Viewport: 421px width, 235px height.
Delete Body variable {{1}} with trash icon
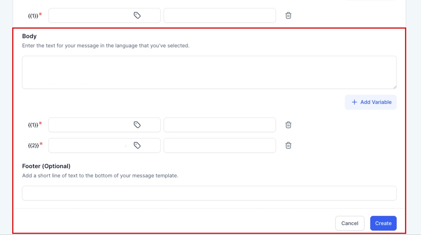(288, 125)
